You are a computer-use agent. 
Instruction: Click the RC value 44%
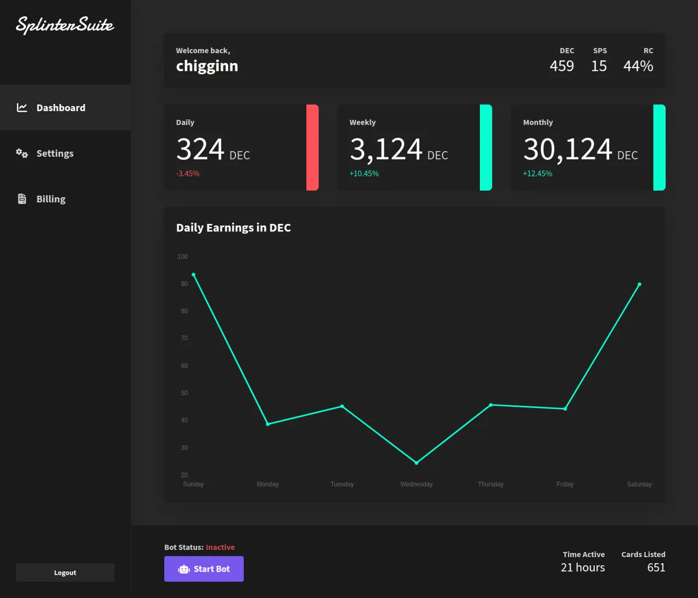pyautogui.click(x=638, y=66)
